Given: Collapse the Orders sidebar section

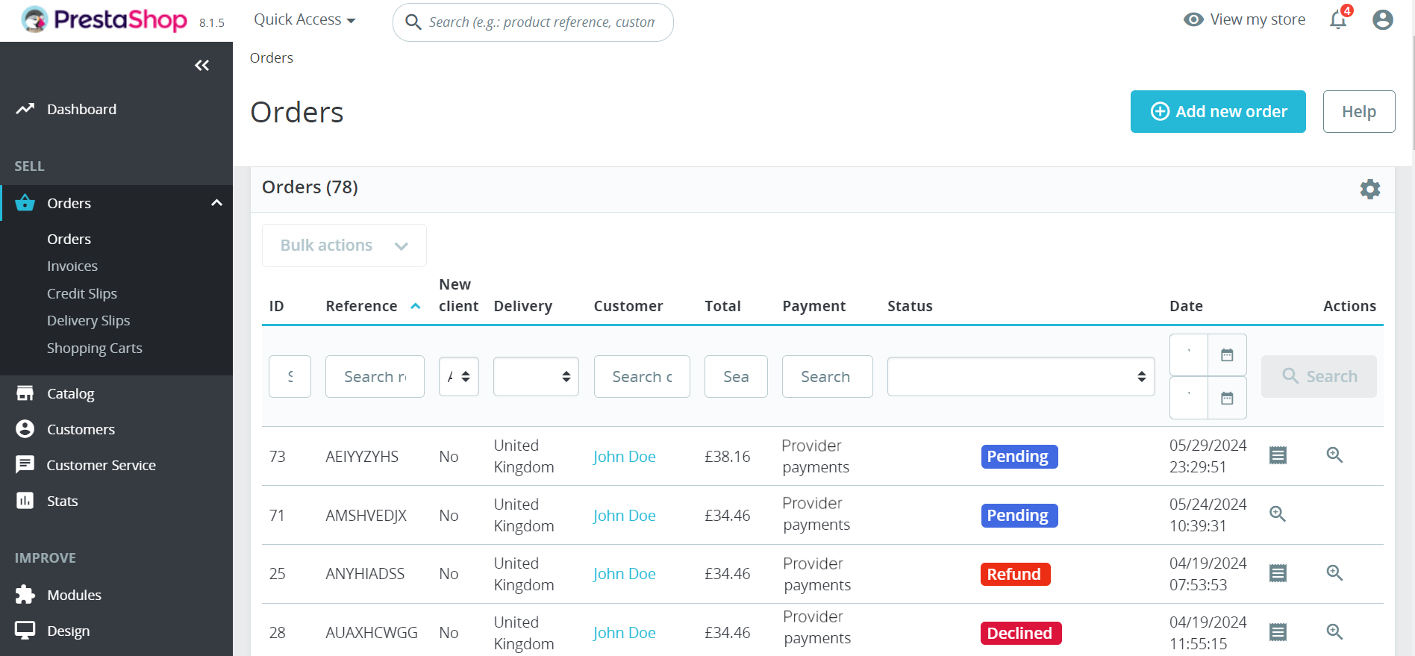Looking at the screenshot, I should [216, 203].
